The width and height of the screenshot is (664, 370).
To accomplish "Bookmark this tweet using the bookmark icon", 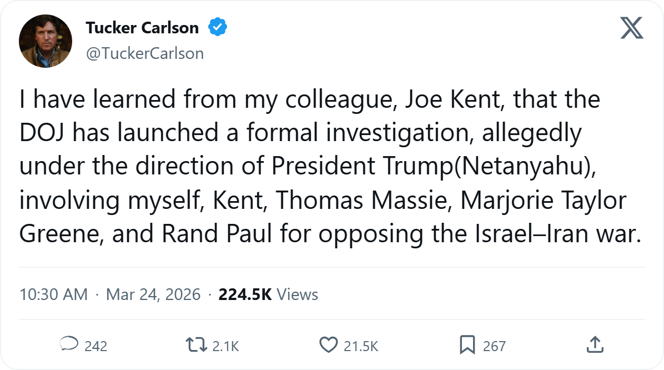I will coord(467,345).
